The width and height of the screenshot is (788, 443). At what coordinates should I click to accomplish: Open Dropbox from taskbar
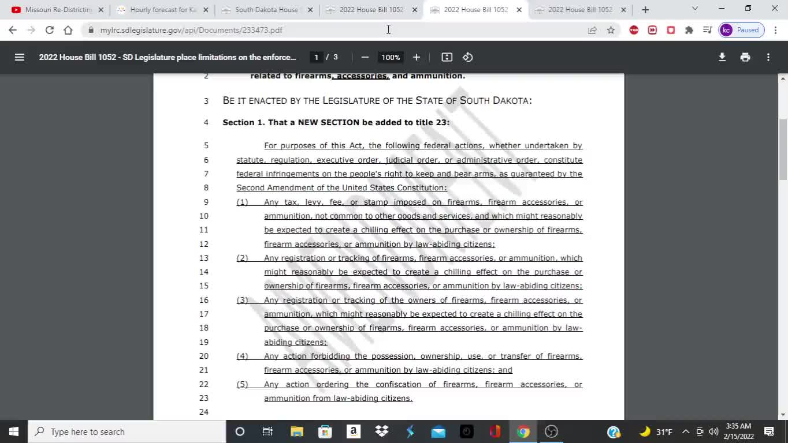(x=381, y=431)
